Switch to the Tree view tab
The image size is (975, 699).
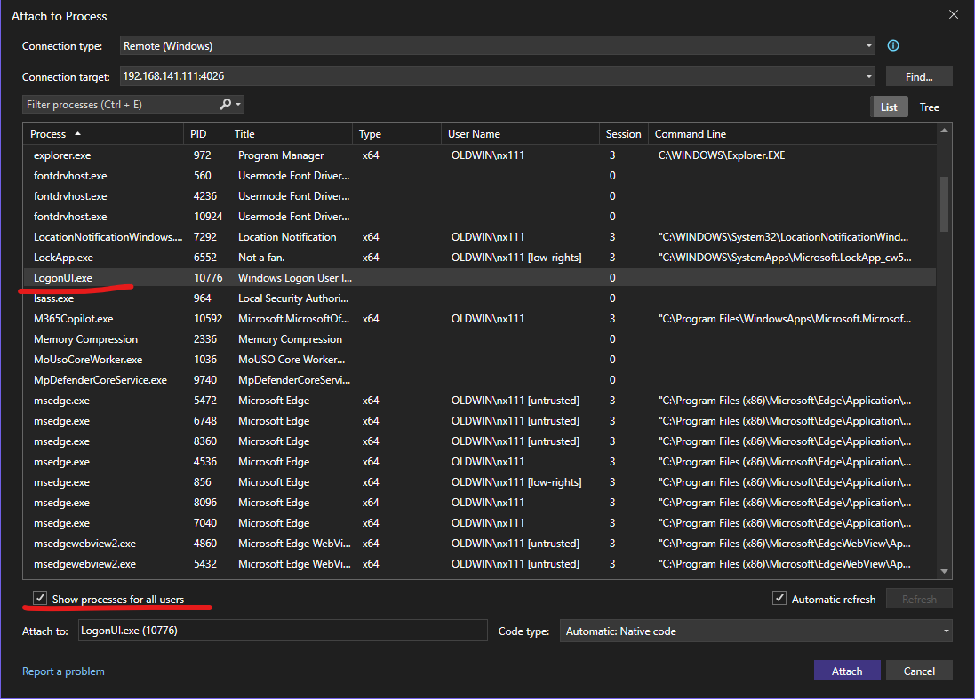coord(929,107)
